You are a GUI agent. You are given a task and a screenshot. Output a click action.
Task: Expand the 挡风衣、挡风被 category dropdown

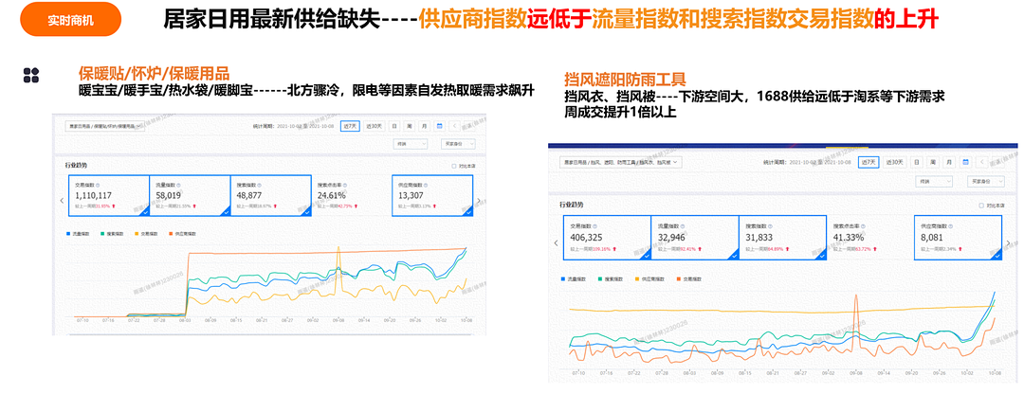tap(621, 162)
